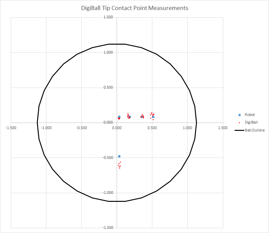Select the -1.500 label on the horizontal axis
This screenshot has width=269, height=233.
click(x=11, y=128)
